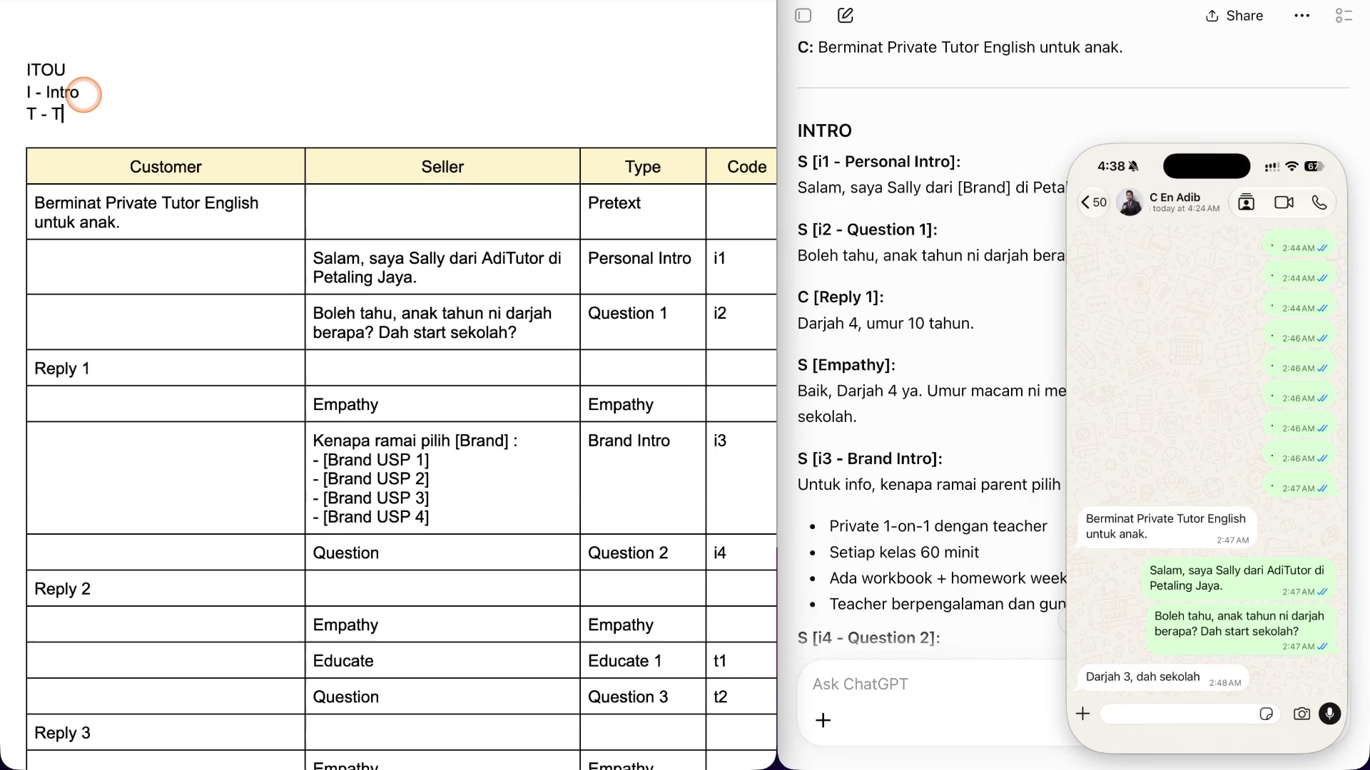1370x770 pixels.
Task: Click the Type column header
Action: [643, 167]
